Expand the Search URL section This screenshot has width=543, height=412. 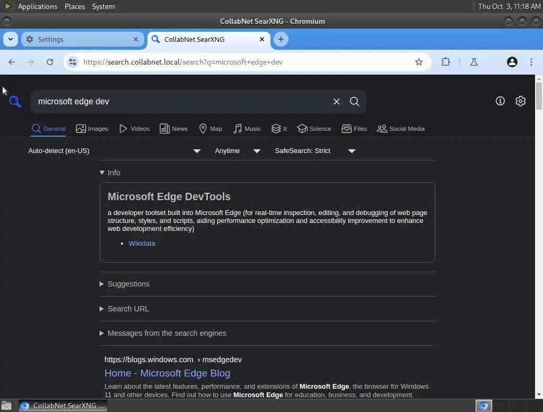tap(124, 309)
